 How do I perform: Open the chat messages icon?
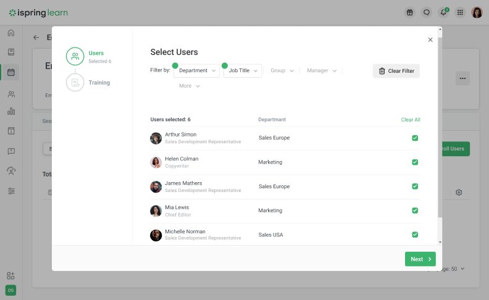click(x=426, y=12)
